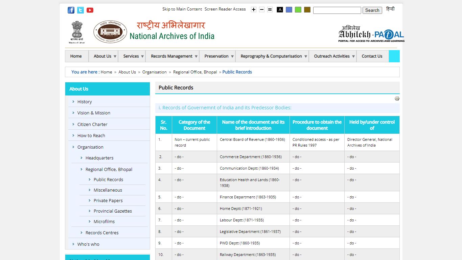Open Public Records in the sidebar
This screenshot has width=462, height=260.
pyautogui.click(x=108, y=179)
